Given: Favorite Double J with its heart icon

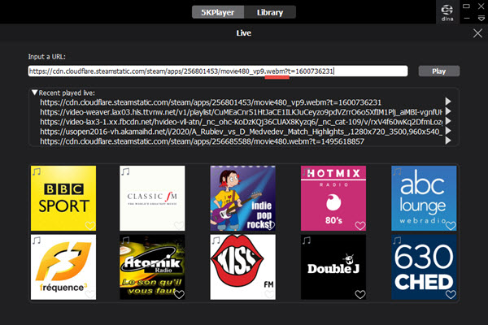Looking at the screenshot, I should pyautogui.click(x=360, y=294).
